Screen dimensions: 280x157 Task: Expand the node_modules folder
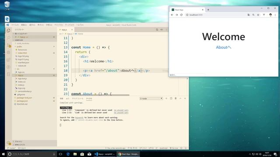tap(23, 43)
